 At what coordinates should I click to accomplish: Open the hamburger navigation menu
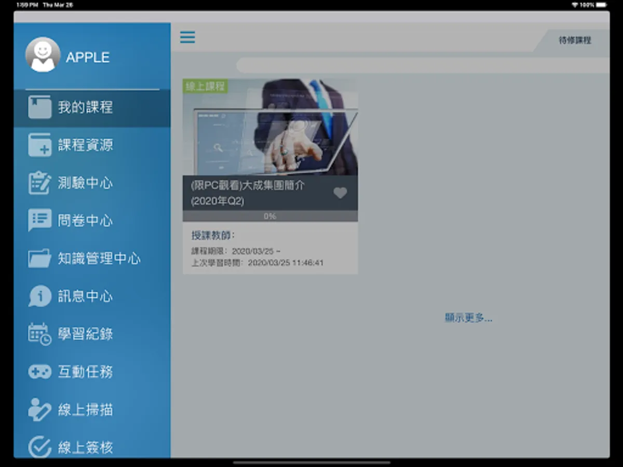pos(187,37)
